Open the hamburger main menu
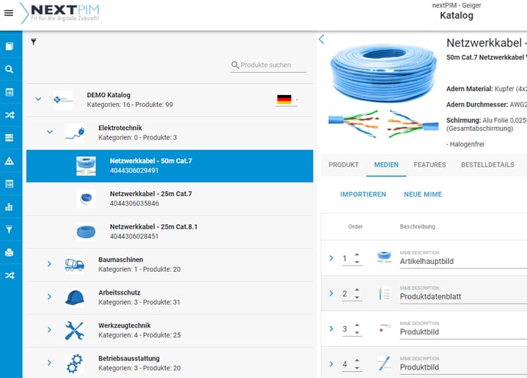 (8, 13)
